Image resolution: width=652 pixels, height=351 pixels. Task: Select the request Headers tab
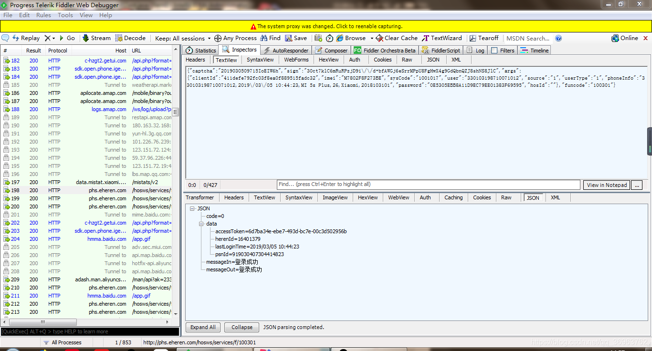point(195,60)
